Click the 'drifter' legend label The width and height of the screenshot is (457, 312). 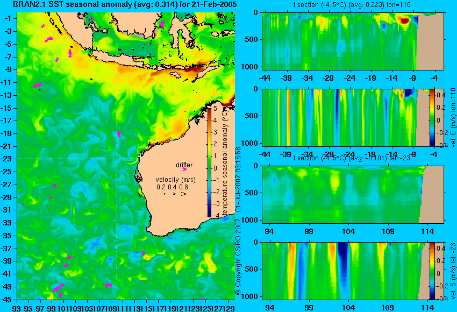(184, 165)
